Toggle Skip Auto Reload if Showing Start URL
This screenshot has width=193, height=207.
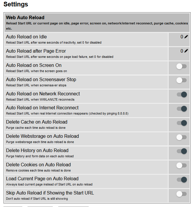pos(182,194)
